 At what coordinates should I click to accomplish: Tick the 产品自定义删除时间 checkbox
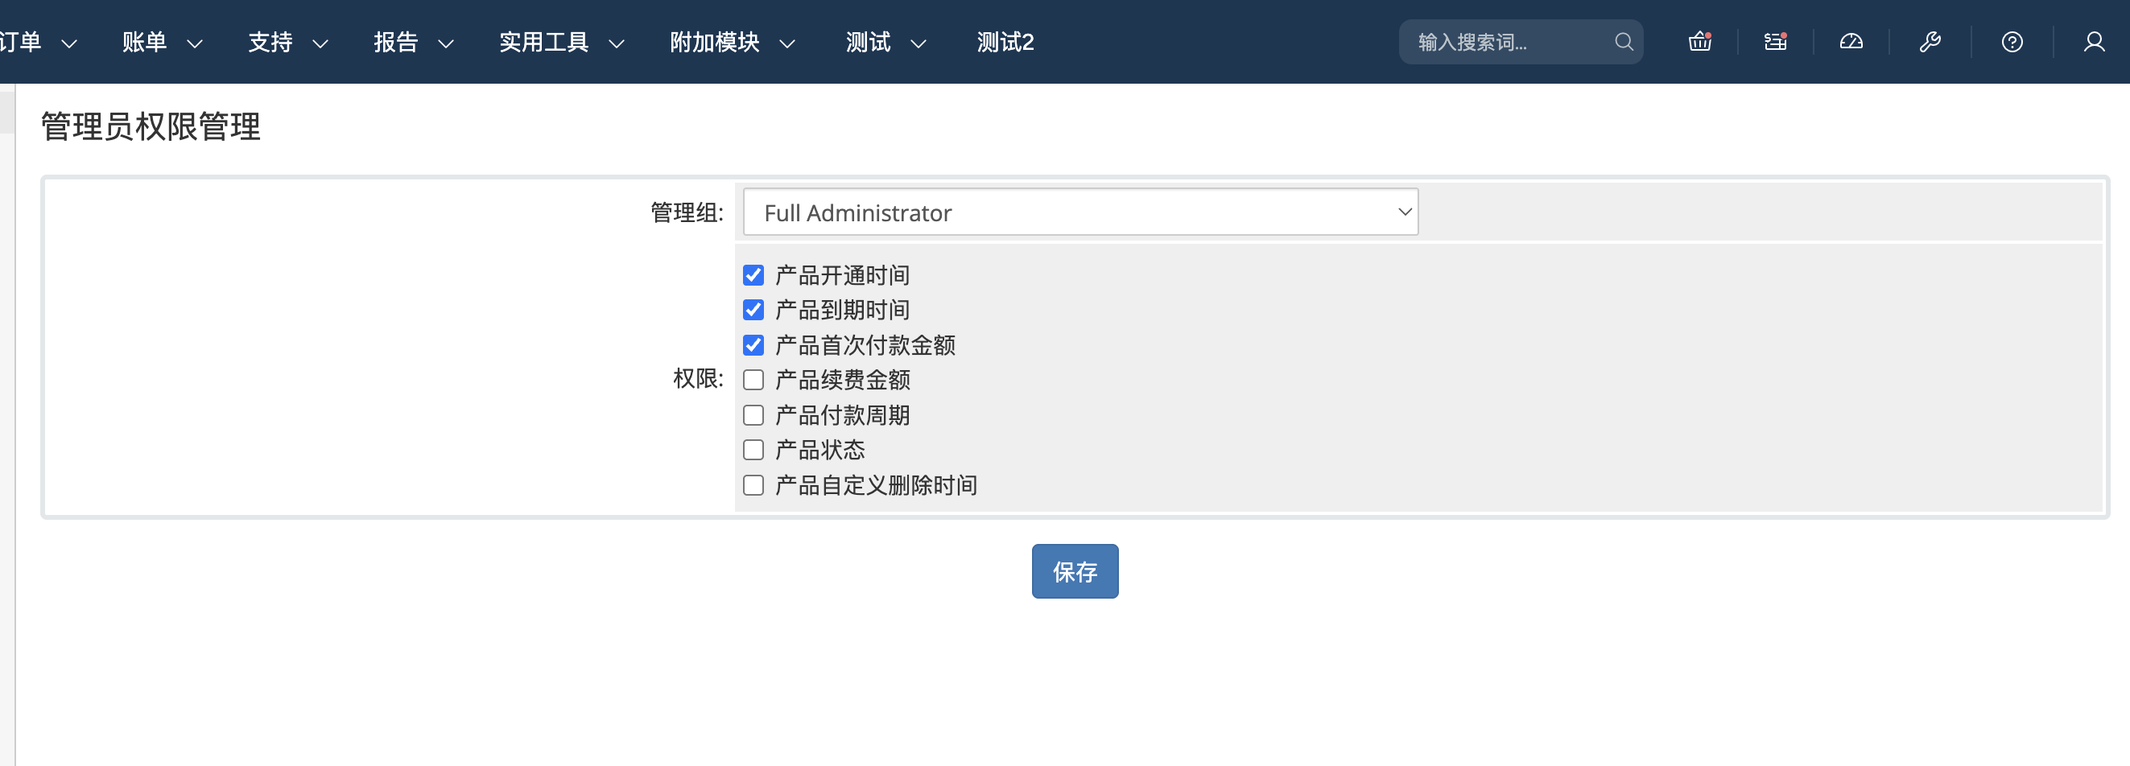[x=753, y=485]
